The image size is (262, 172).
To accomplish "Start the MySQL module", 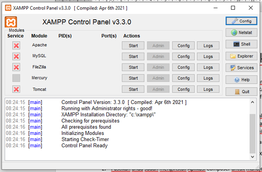I will 133,56.
